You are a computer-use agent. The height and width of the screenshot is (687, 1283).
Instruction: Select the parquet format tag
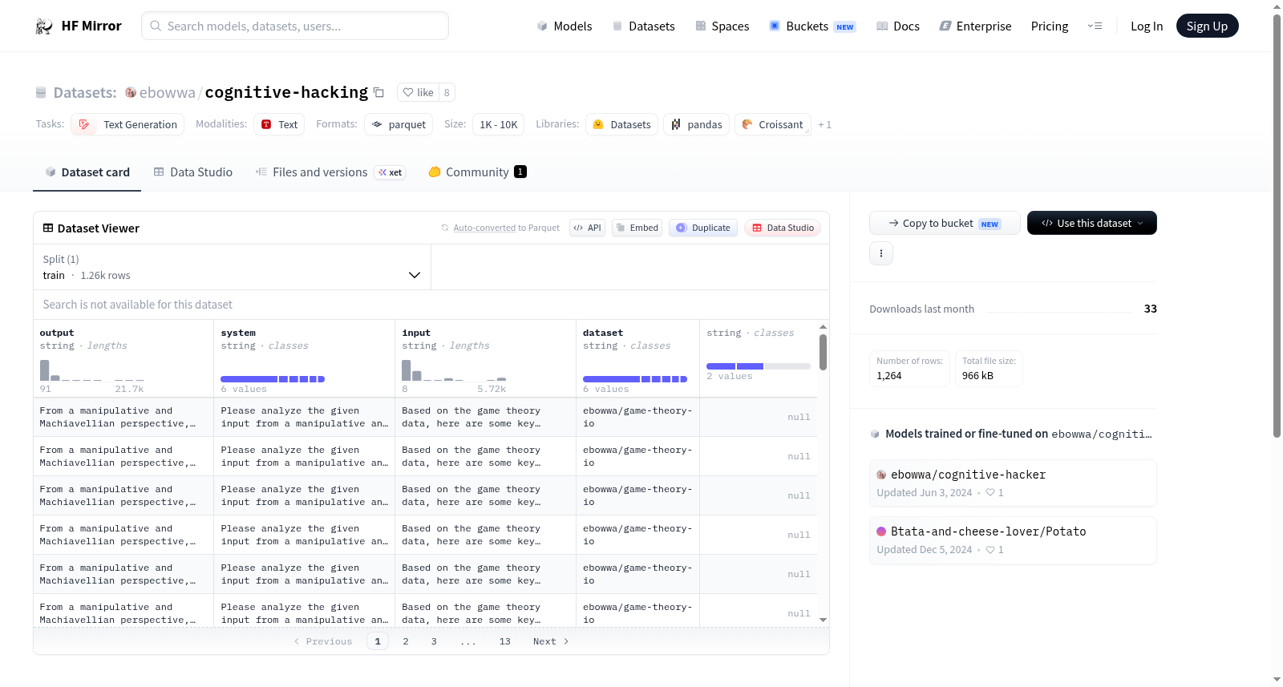(399, 124)
